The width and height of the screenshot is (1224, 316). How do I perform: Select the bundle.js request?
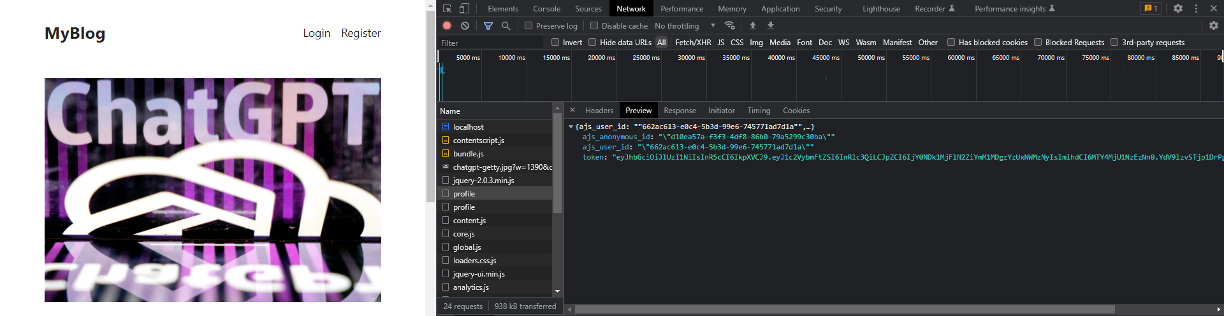495,154
